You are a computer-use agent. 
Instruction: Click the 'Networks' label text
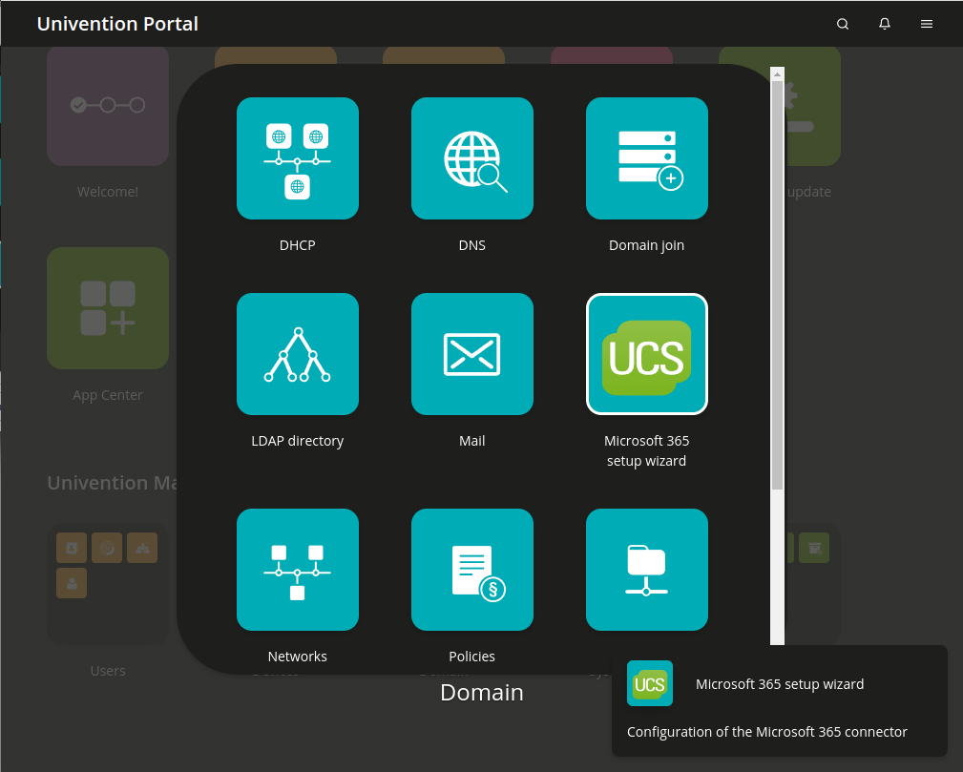click(x=297, y=657)
